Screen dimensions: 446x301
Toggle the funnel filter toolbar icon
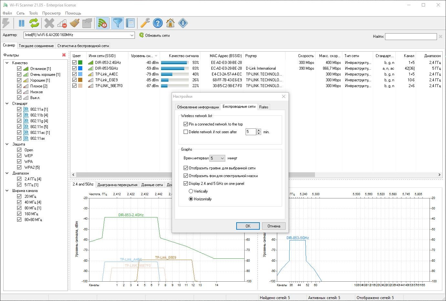(x=118, y=23)
